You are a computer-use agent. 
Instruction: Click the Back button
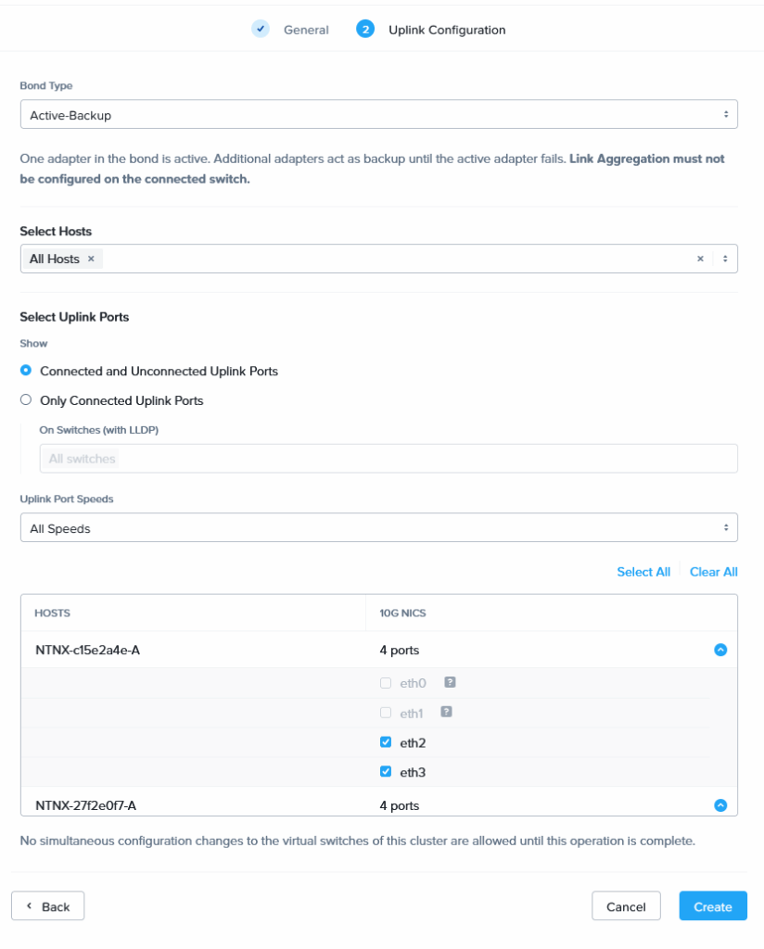(x=48, y=906)
